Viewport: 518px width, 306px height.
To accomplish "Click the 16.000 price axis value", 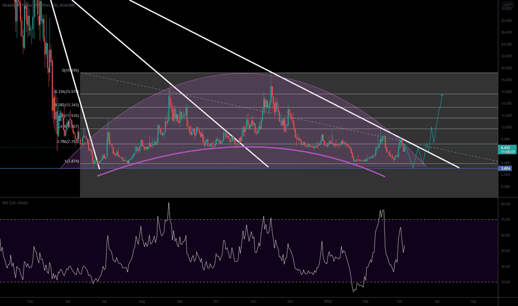I will coord(506,92).
